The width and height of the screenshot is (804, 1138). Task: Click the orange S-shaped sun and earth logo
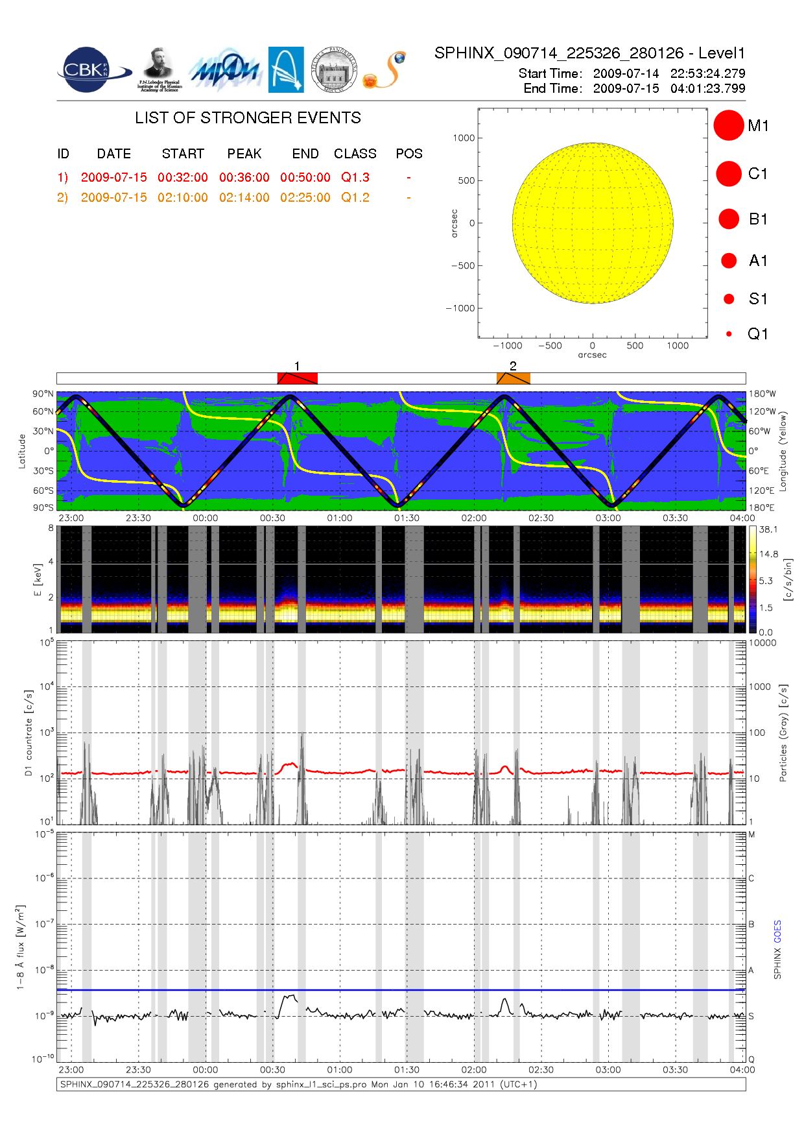[x=384, y=70]
